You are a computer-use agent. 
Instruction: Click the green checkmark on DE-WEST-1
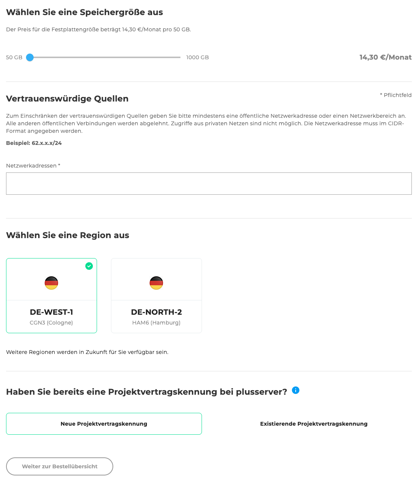89,266
